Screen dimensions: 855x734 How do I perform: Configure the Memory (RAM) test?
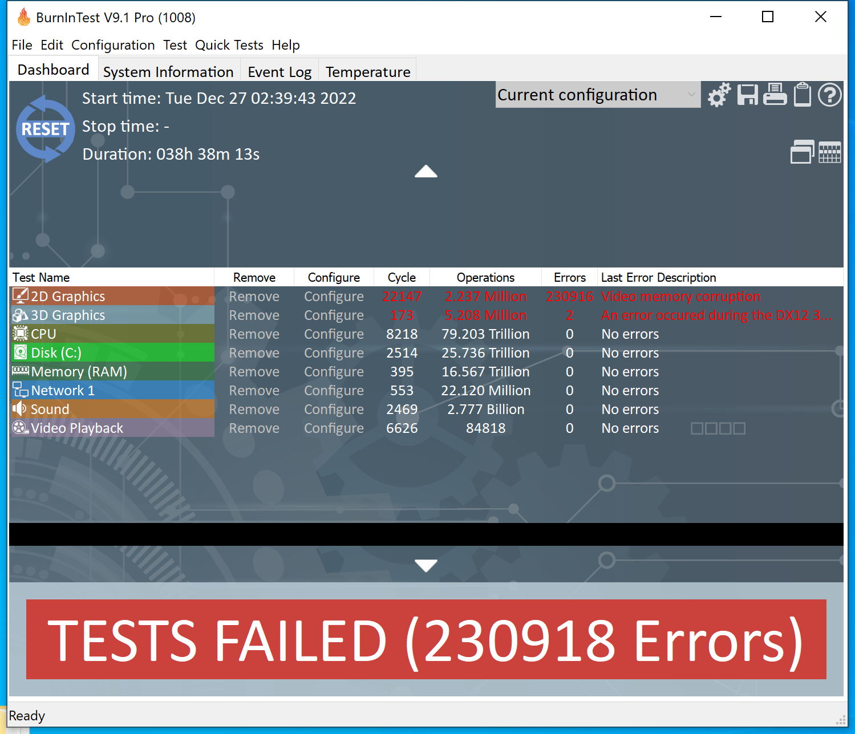tap(334, 372)
